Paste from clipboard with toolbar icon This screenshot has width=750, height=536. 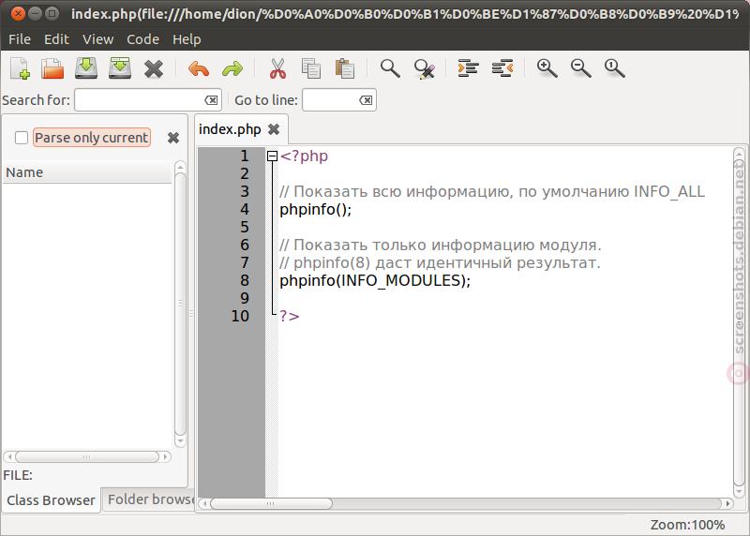pos(344,68)
